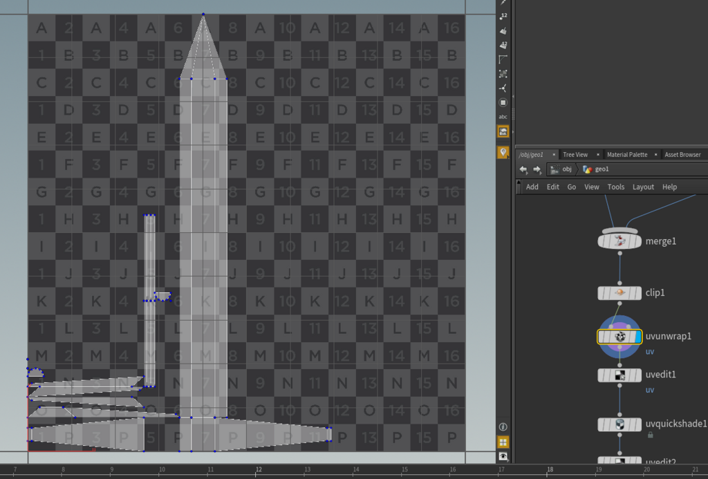Select the uvedit1 node icon
Viewport: 708px width, 479px height.
tap(619, 375)
